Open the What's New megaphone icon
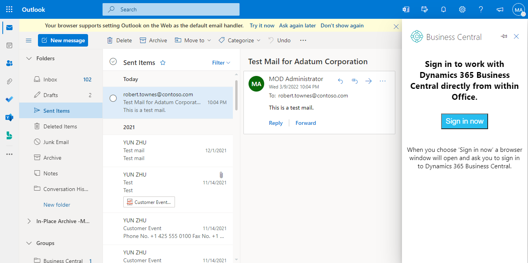Image resolution: width=528 pixels, height=263 pixels. 499,9
